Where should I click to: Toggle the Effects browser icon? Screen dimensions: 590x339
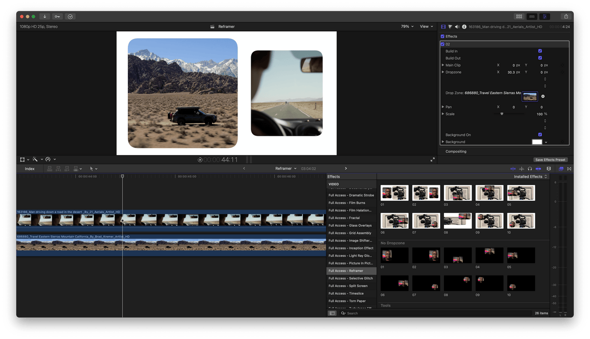pos(561,169)
